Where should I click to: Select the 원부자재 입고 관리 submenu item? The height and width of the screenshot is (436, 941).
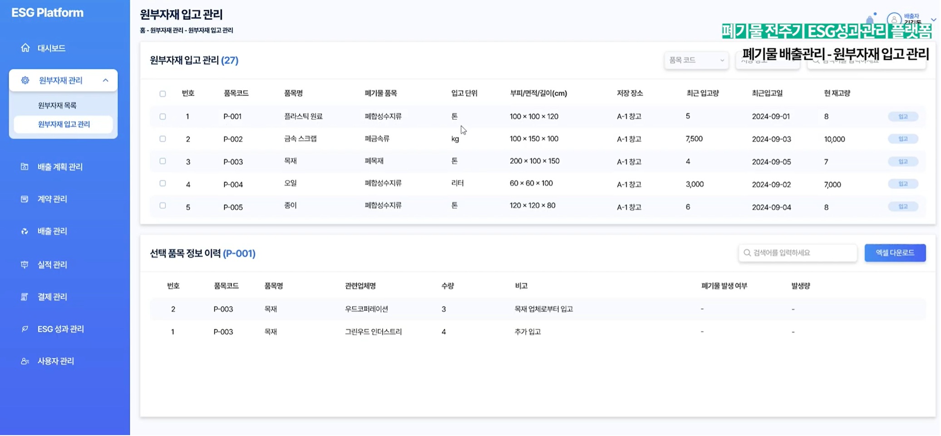[x=64, y=124]
